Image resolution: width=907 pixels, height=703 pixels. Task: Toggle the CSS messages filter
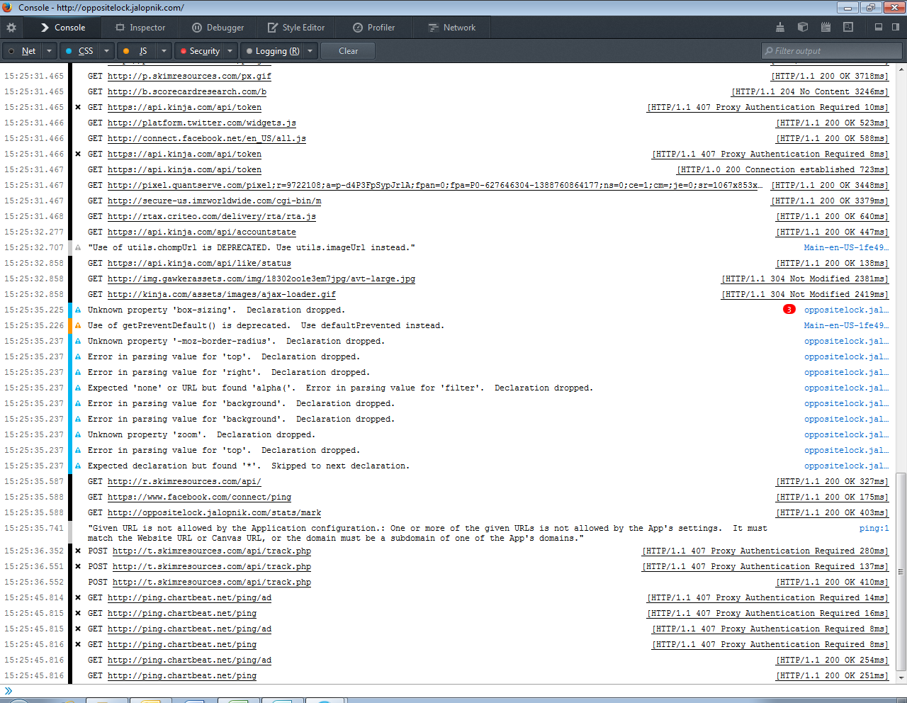(79, 51)
